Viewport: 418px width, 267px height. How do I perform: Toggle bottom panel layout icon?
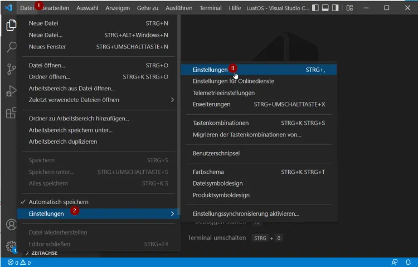pos(325,8)
